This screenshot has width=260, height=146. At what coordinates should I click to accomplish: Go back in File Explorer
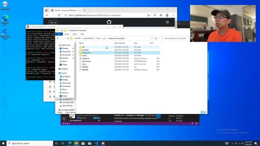(x=58, y=39)
